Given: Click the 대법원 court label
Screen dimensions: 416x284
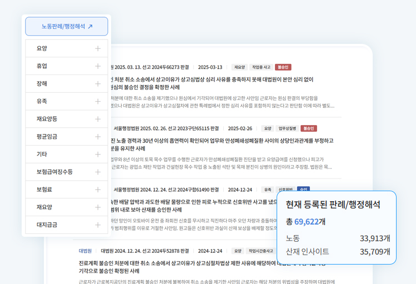Looking at the screenshot, I should click(85, 251).
